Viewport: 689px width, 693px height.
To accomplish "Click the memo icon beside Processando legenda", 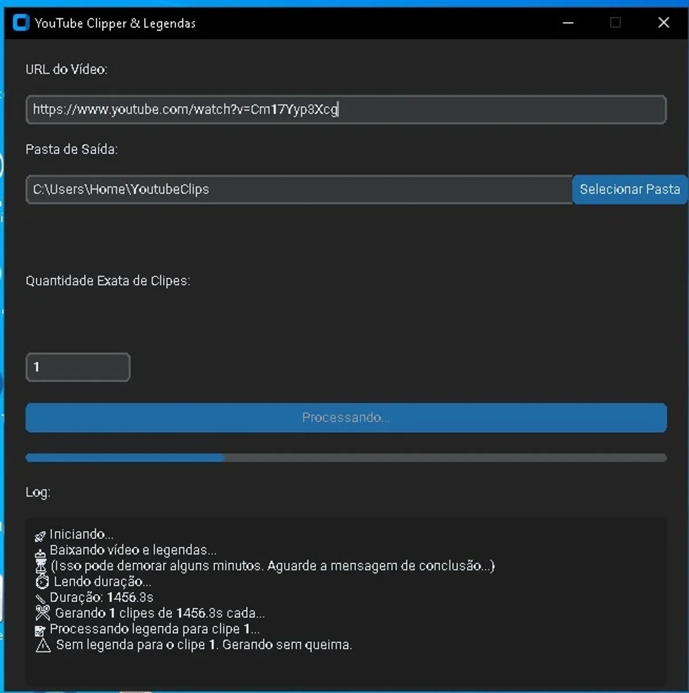I will [x=40, y=631].
